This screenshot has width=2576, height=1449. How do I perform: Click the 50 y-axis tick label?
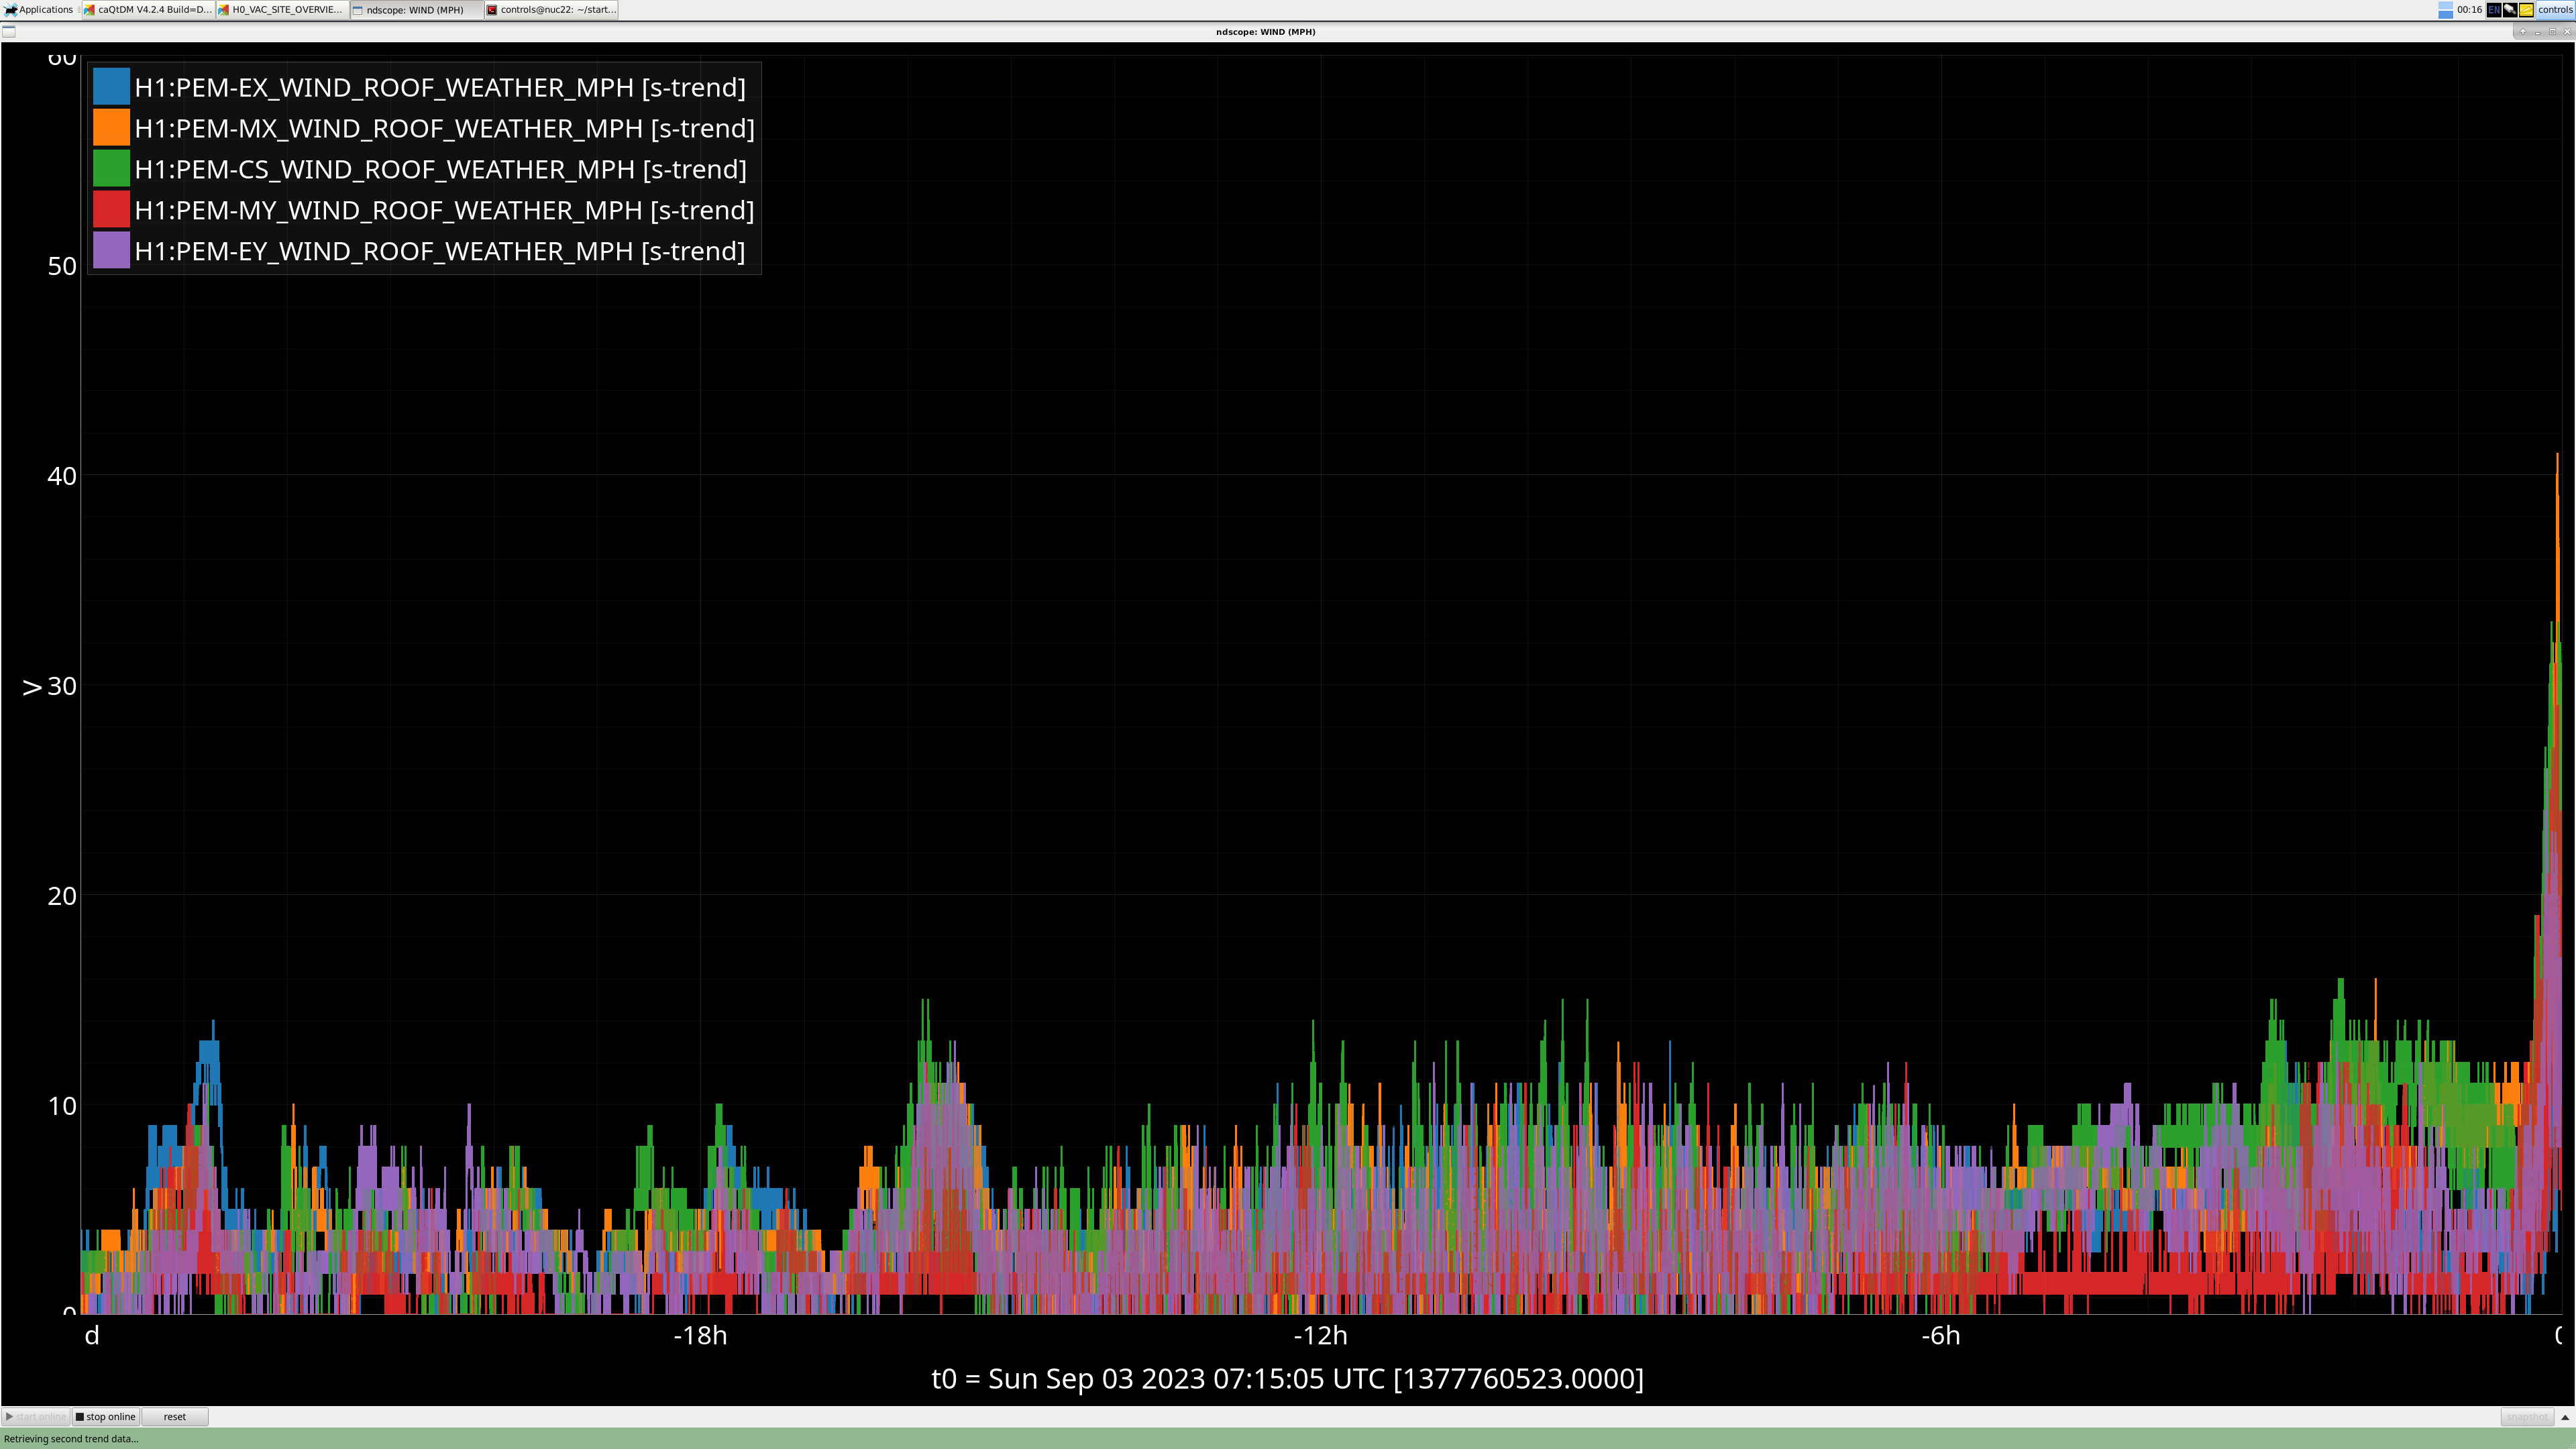pos(62,266)
